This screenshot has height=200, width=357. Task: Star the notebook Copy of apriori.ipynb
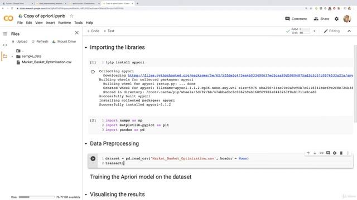click(71, 16)
